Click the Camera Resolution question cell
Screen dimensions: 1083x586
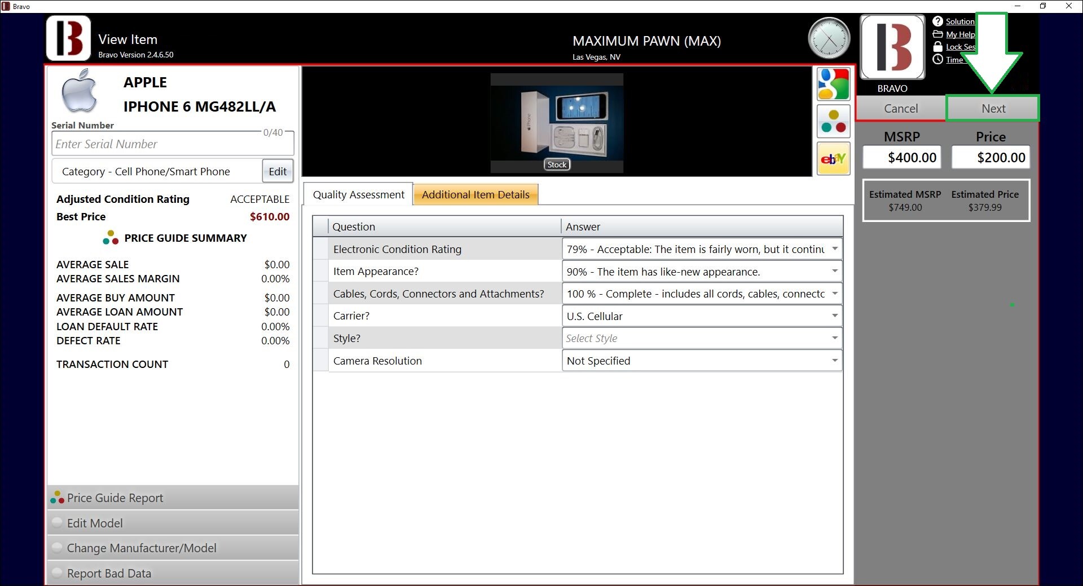pyautogui.click(x=444, y=361)
